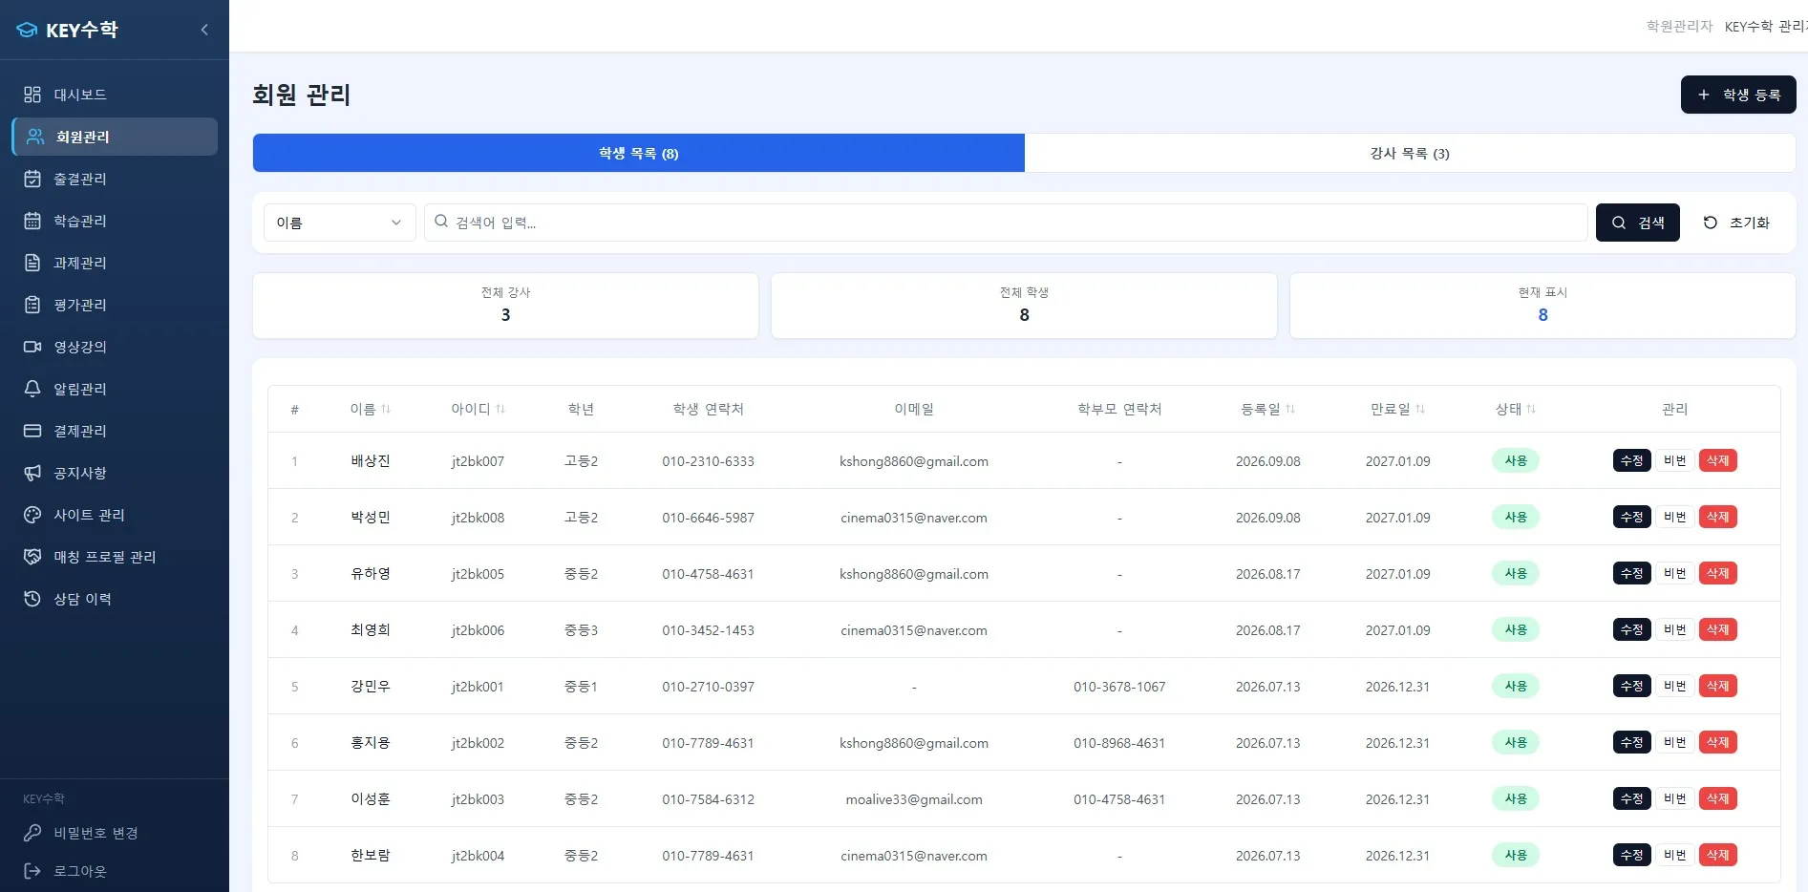1808x892 pixels.
Task: Click the 사용 status badge for 최영희
Action: tap(1516, 629)
